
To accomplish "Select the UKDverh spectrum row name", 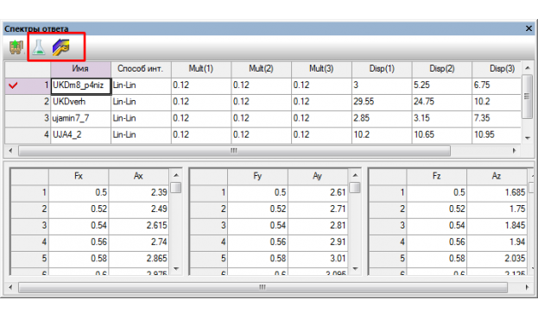I will [80, 102].
